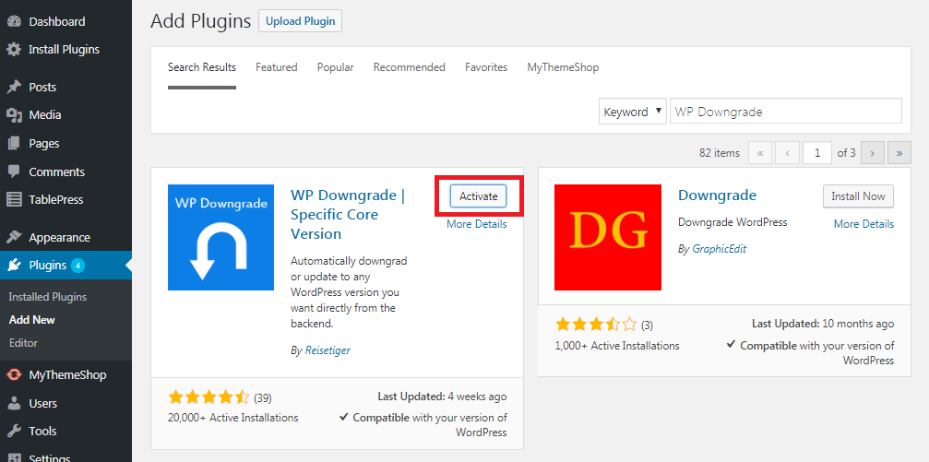Viewport: 929px width, 462px height.
Task: Click Downgrade plugin star rating
Action: click(596, 325)
